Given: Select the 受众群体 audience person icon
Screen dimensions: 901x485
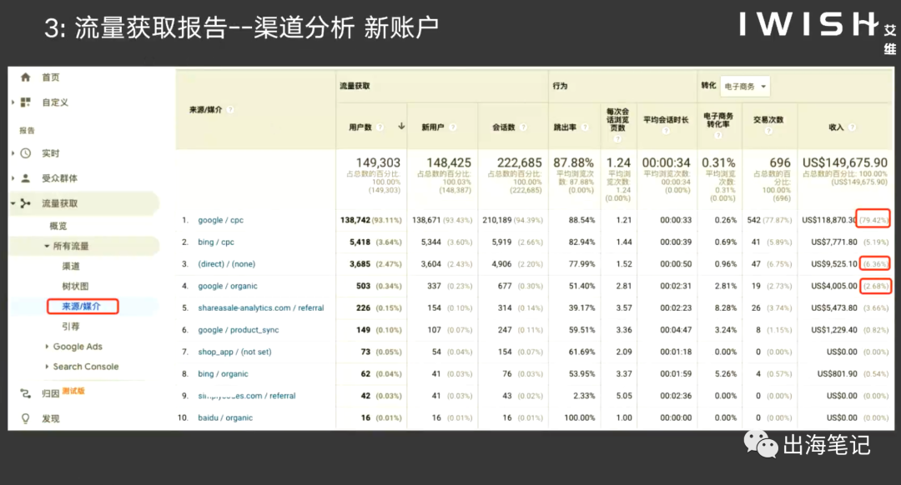Looking at the screenshot, I should pyautogui.click(x=24, y=177).
